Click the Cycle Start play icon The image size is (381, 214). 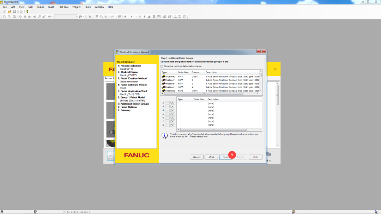pyautogui.click(x=132, y=17)
